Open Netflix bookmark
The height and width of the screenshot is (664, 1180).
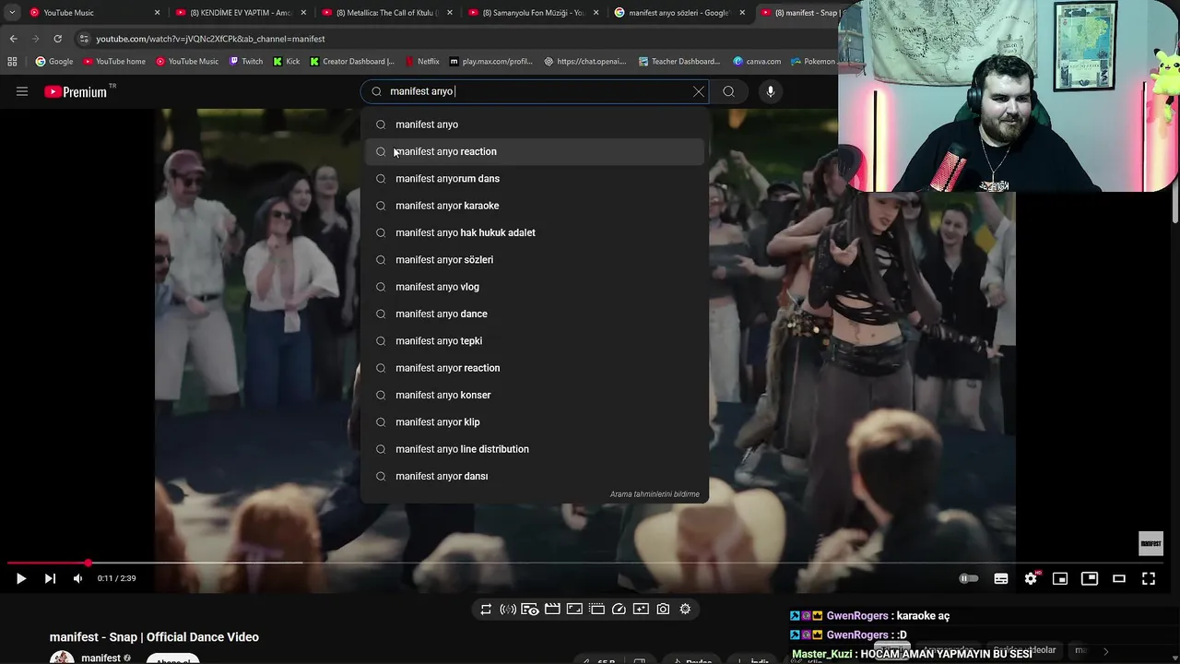pyautogui.click(x=421, y=62)
